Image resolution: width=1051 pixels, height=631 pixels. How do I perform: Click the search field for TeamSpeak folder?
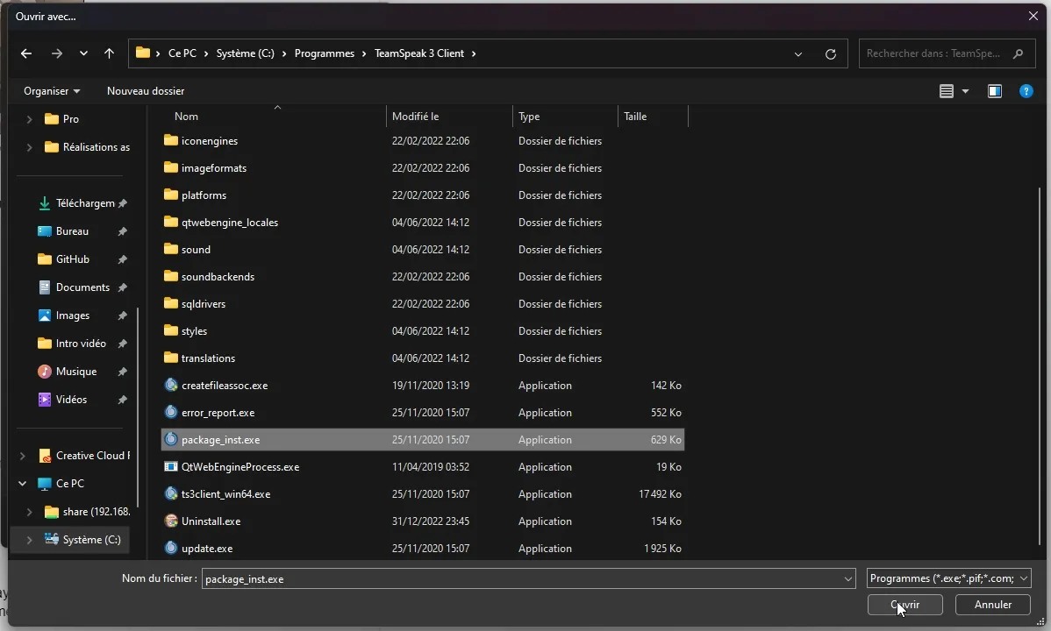click(934, 53)
